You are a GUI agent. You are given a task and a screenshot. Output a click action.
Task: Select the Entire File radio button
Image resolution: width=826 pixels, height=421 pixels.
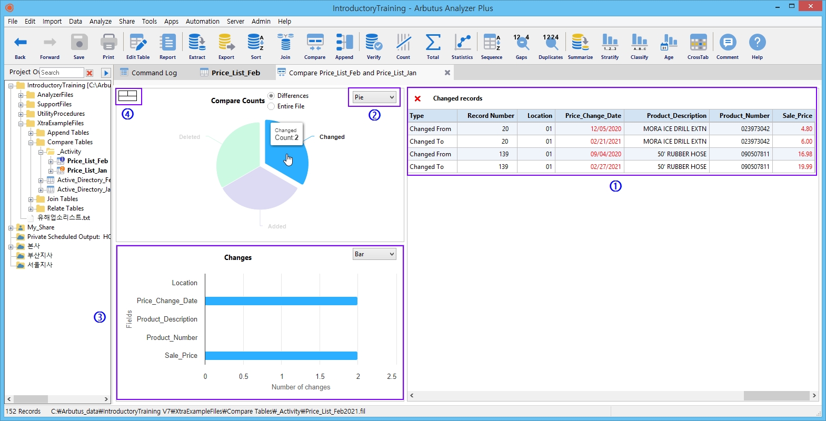(271, 106)
